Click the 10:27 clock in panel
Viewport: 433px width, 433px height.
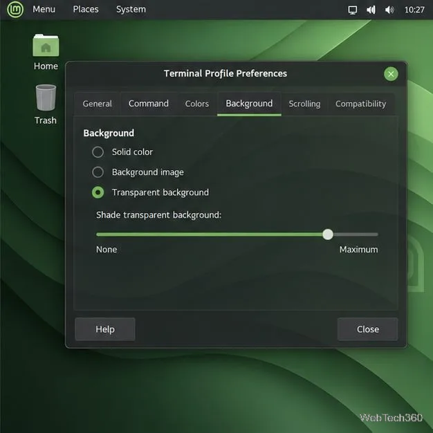coord(414,10)
